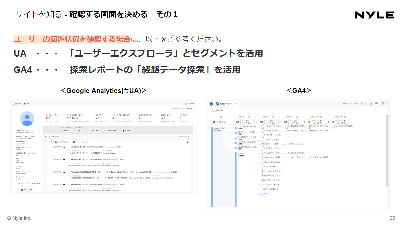Collapse the 10:15 午前 session expander

49,142
